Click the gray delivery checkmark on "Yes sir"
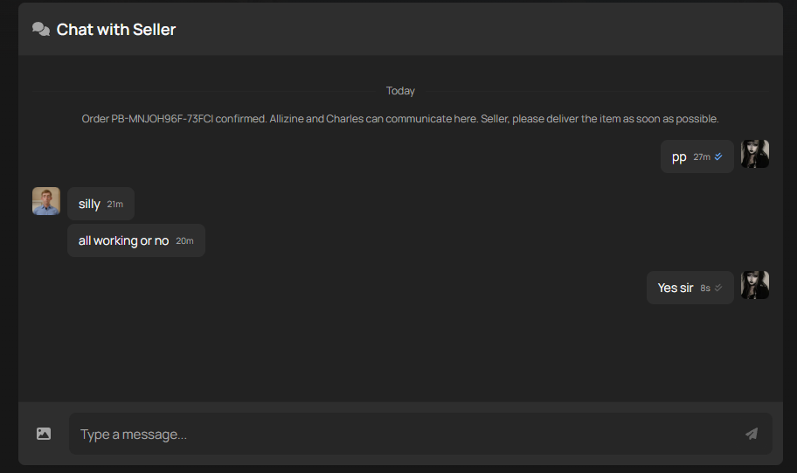Screen dimensions: 797x473 pyautogui.click(x=718, y=288)
